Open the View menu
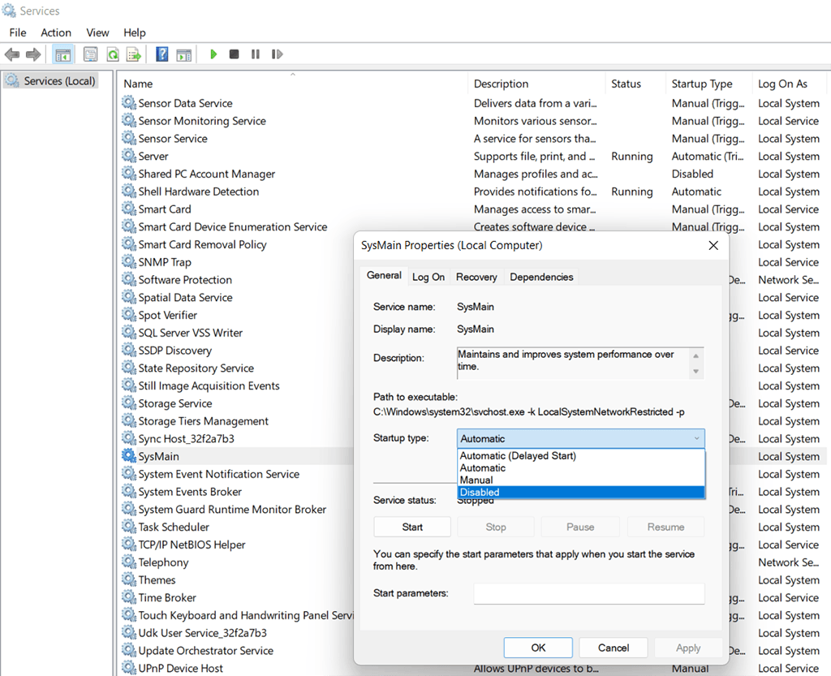 (97, 32)
